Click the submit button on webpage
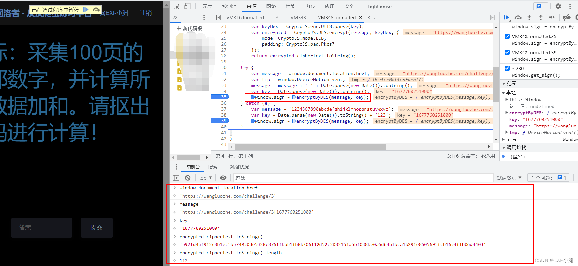 [x=97, y=228]
